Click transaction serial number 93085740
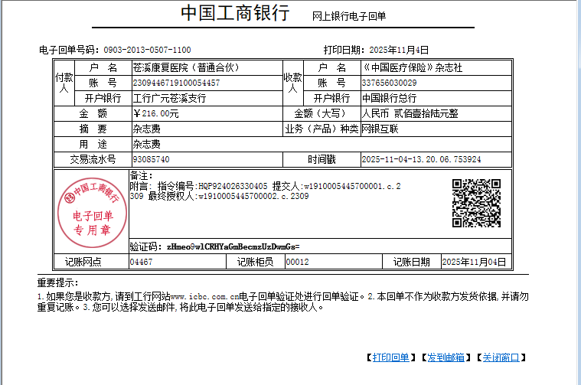The image size is (581, 385). click(x=151, y=159)
